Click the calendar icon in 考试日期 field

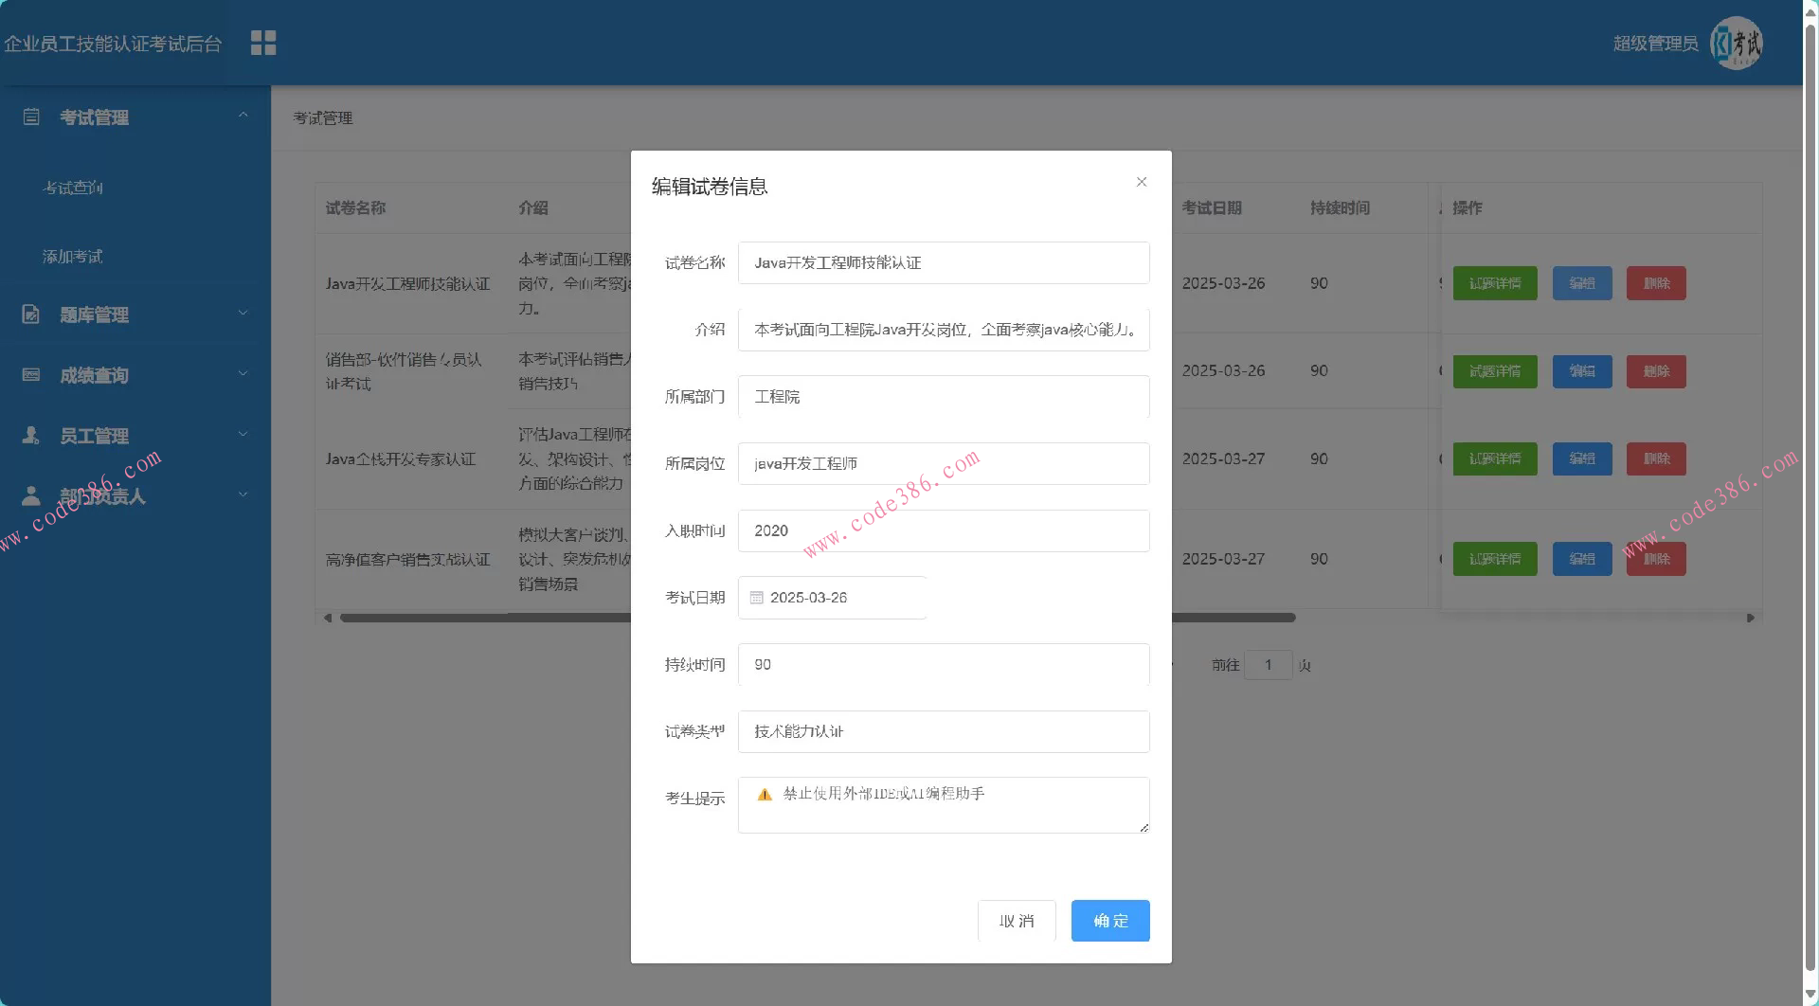pos(756,598)
